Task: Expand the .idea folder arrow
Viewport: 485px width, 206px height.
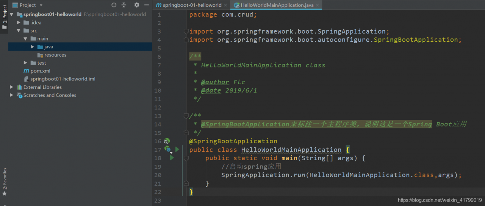Action: coord(19,22)
